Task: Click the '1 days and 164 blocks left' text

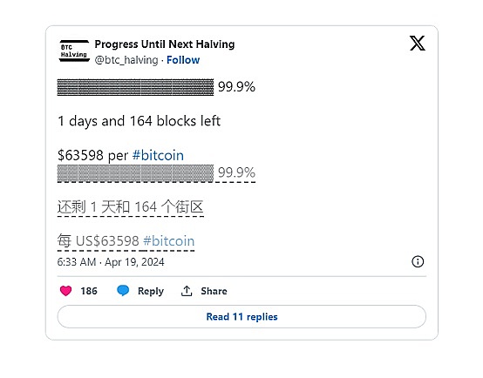Action: click(139, 121)
